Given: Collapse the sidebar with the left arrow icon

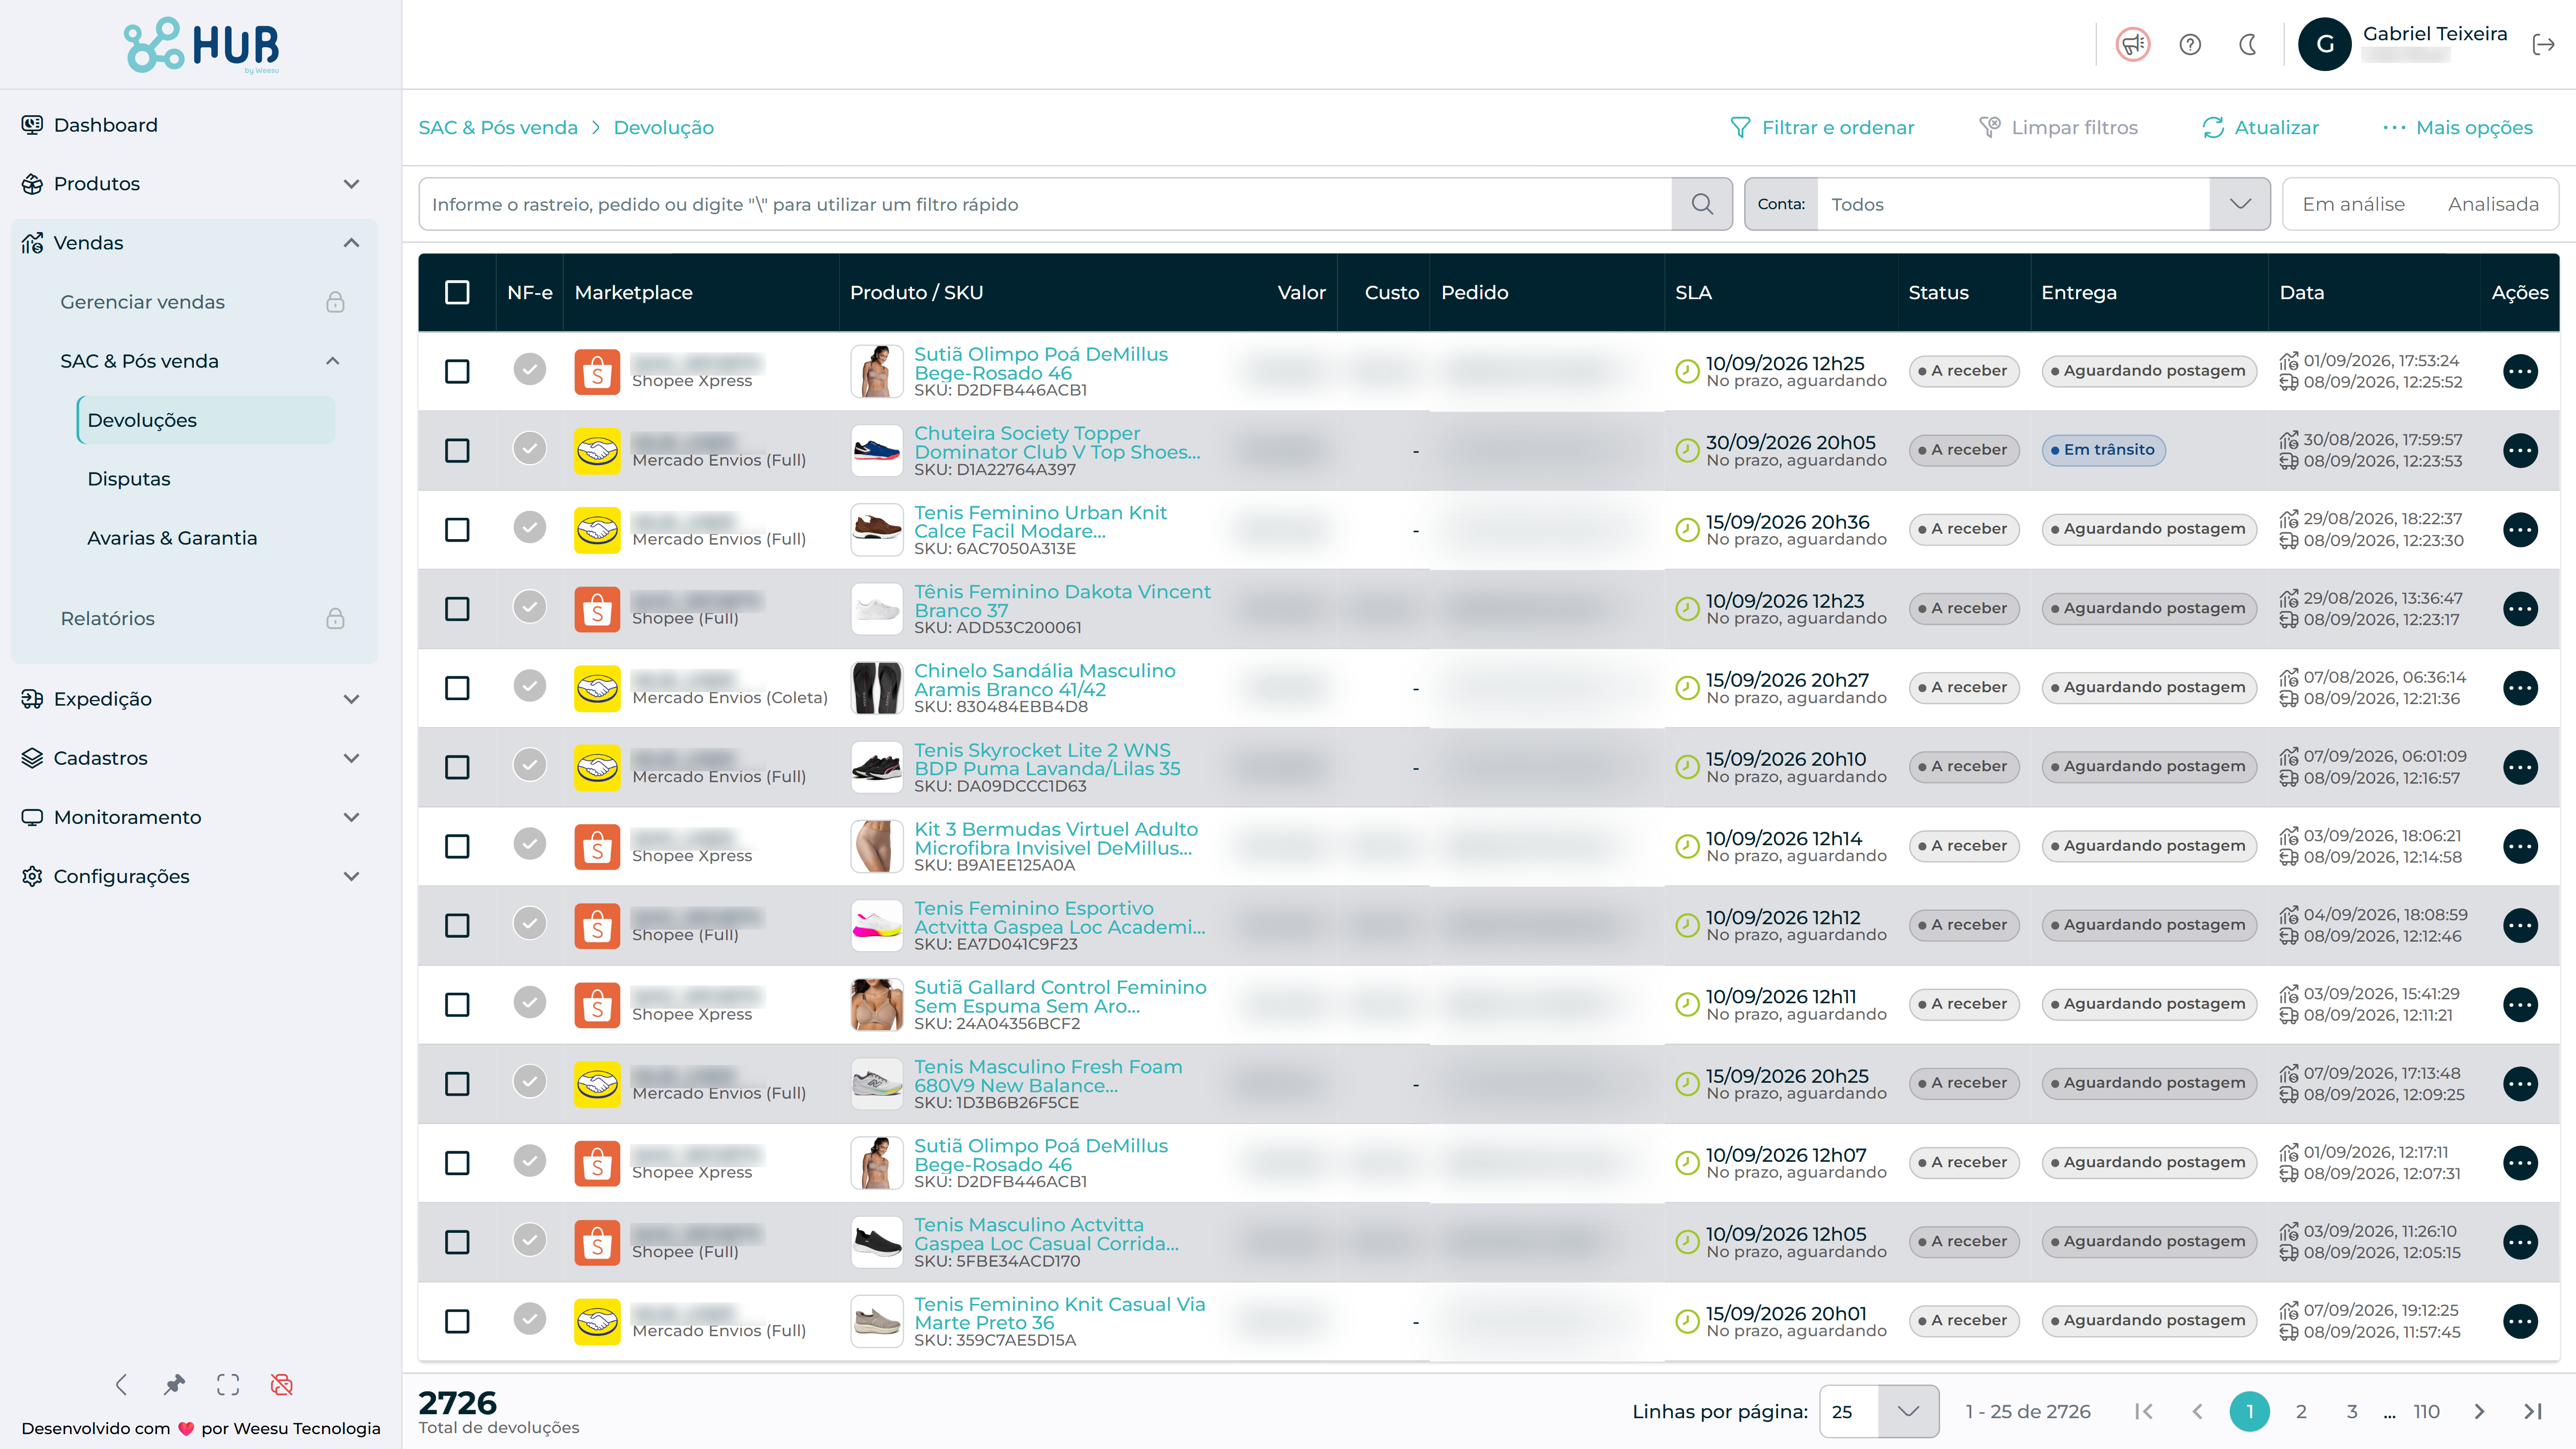Looking at the screenshot, I should point(121,1385).
